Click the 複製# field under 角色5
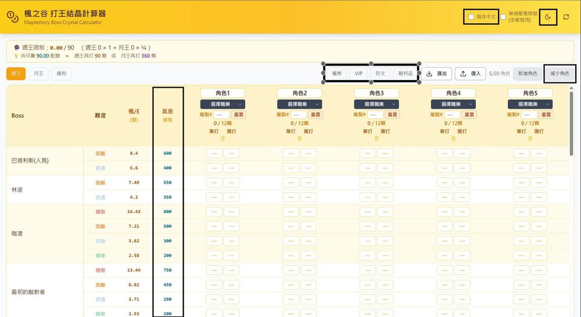Screen dimensions: 581x317 [x=529, y=114]
